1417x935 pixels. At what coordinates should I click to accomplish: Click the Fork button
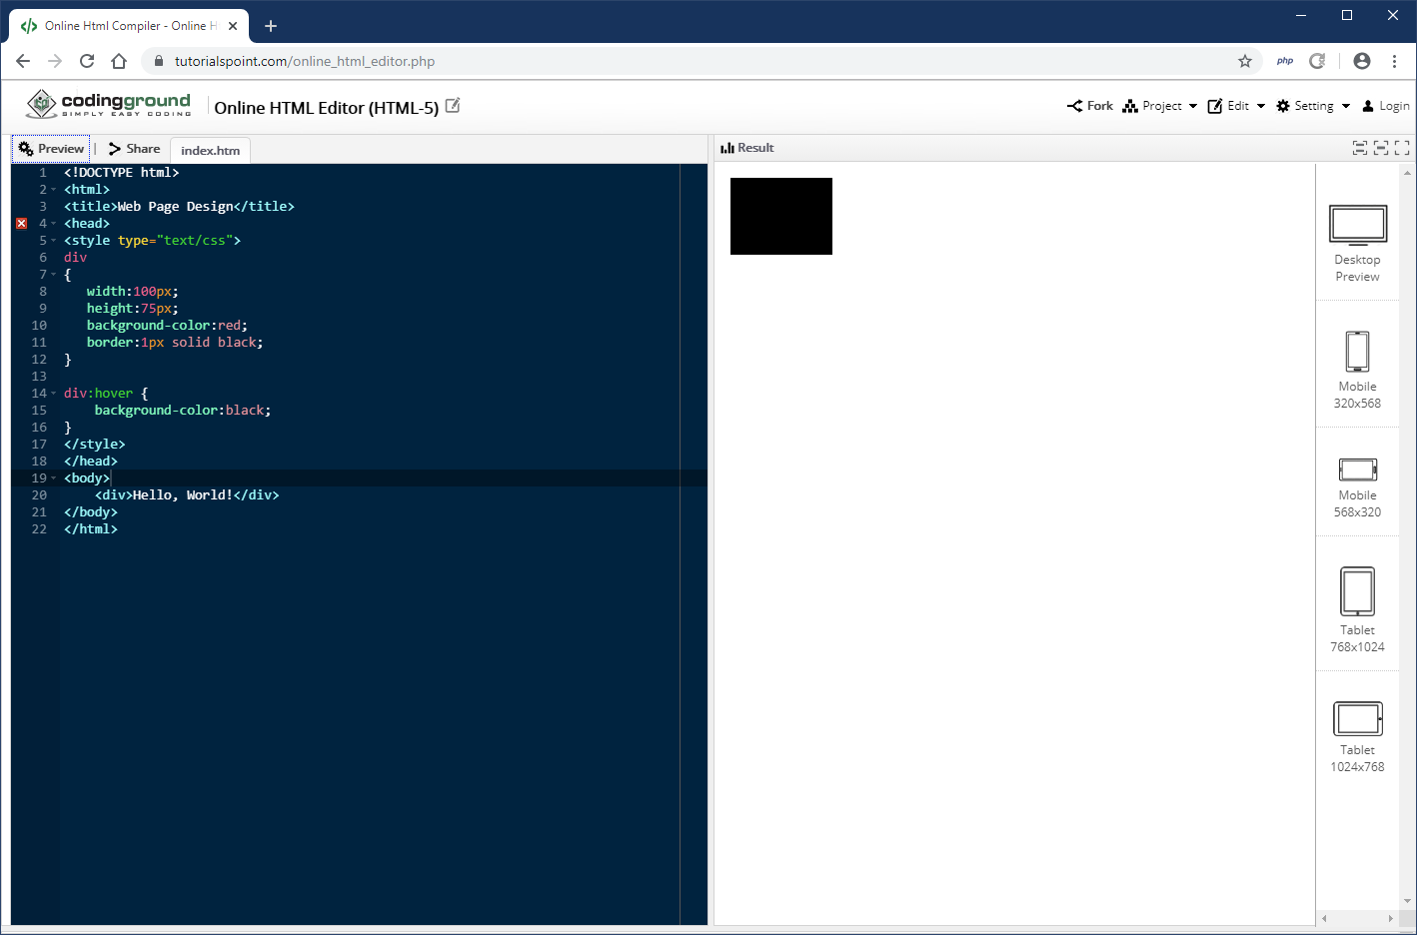[1089, 106]
